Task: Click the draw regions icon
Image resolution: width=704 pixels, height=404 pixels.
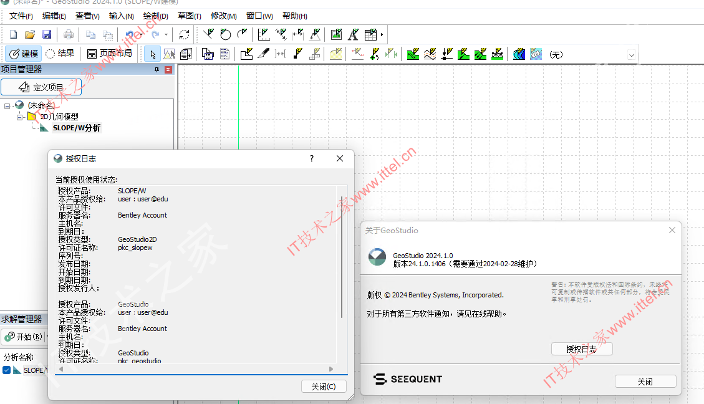Action: (246, 54)
